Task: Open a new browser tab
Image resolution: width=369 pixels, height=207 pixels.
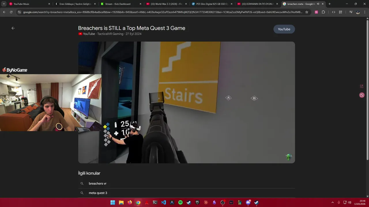Action: click(330, 4)
